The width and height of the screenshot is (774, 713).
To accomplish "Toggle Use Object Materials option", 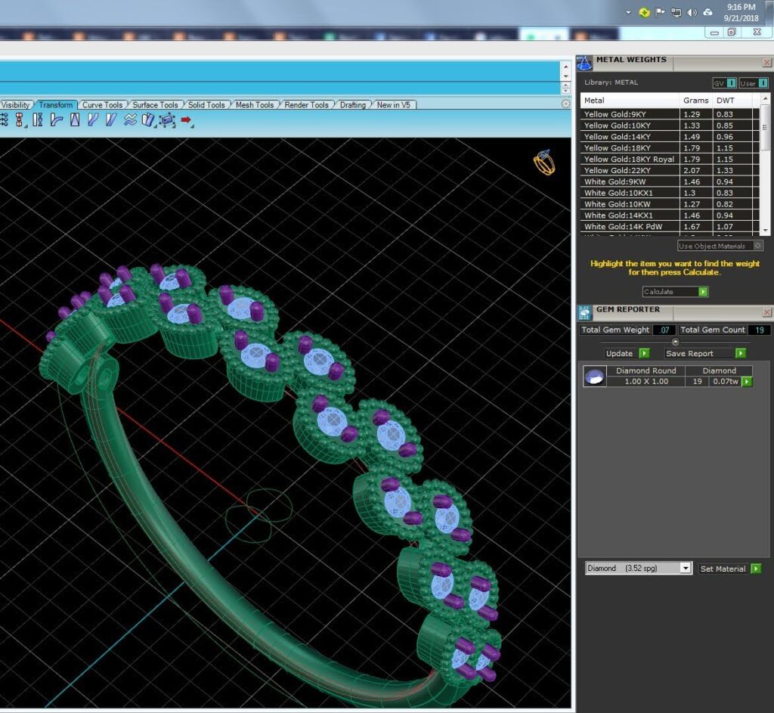I will pyautogui.click(x=720, y=246).
